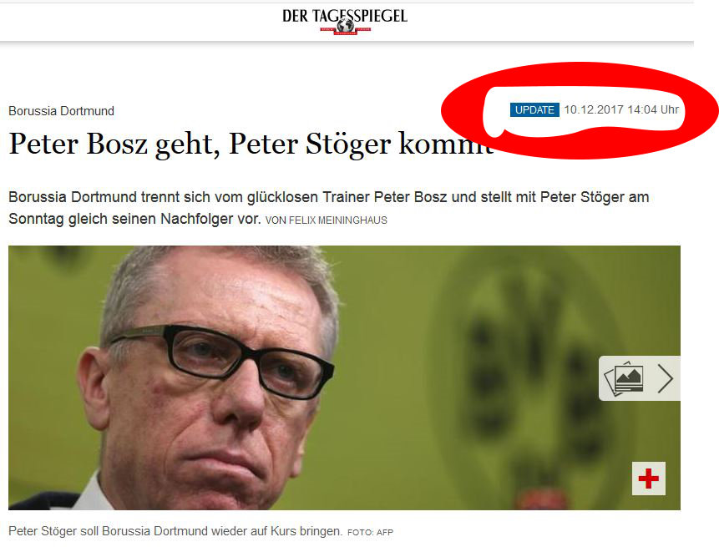The width and height of the screenshot is (719, 547).
Task: Open the photo gallery stack icon
Action: coord(624,379)
